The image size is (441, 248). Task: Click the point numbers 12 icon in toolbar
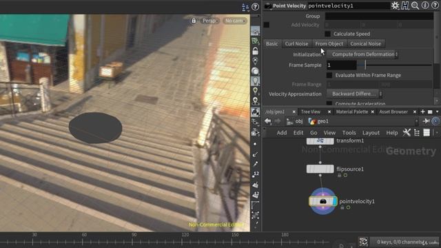click(256, 174)
